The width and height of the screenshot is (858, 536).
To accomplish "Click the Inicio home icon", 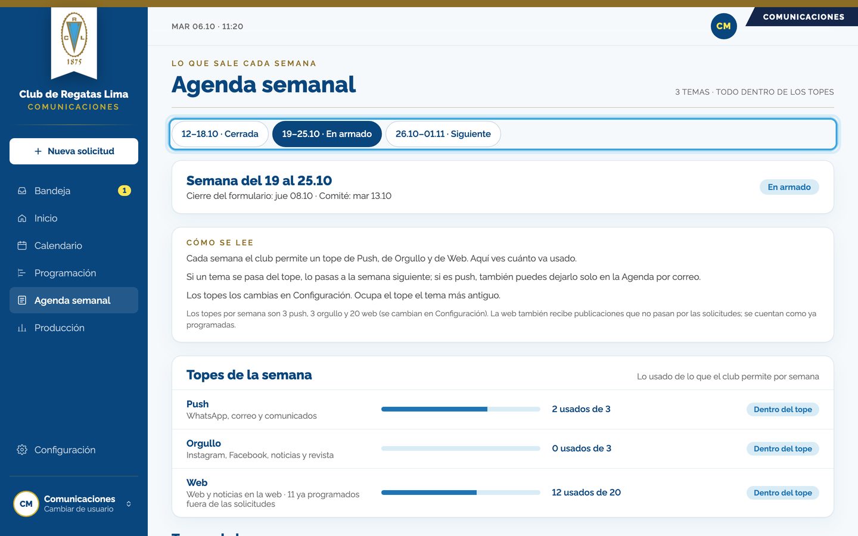I will (x=22, y=218).
